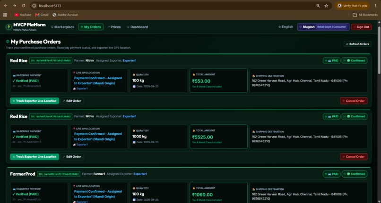Image resolution: width=381 pixels, height=203 pixels.
Task: Go to the Marketplace nav item
Action: pyautogui.click(x=63, y=27)
